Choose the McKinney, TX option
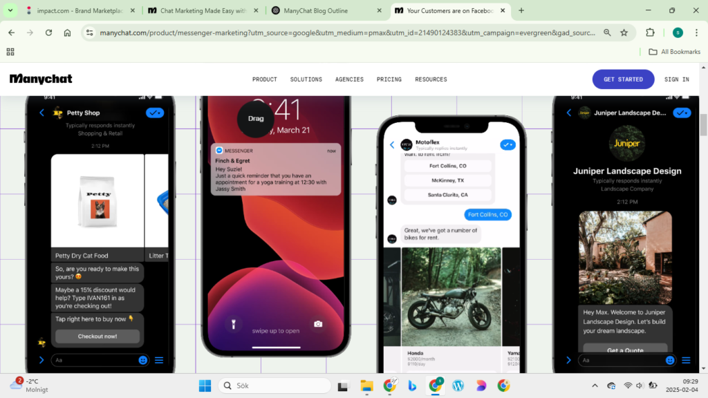 [x=448, y=180]
